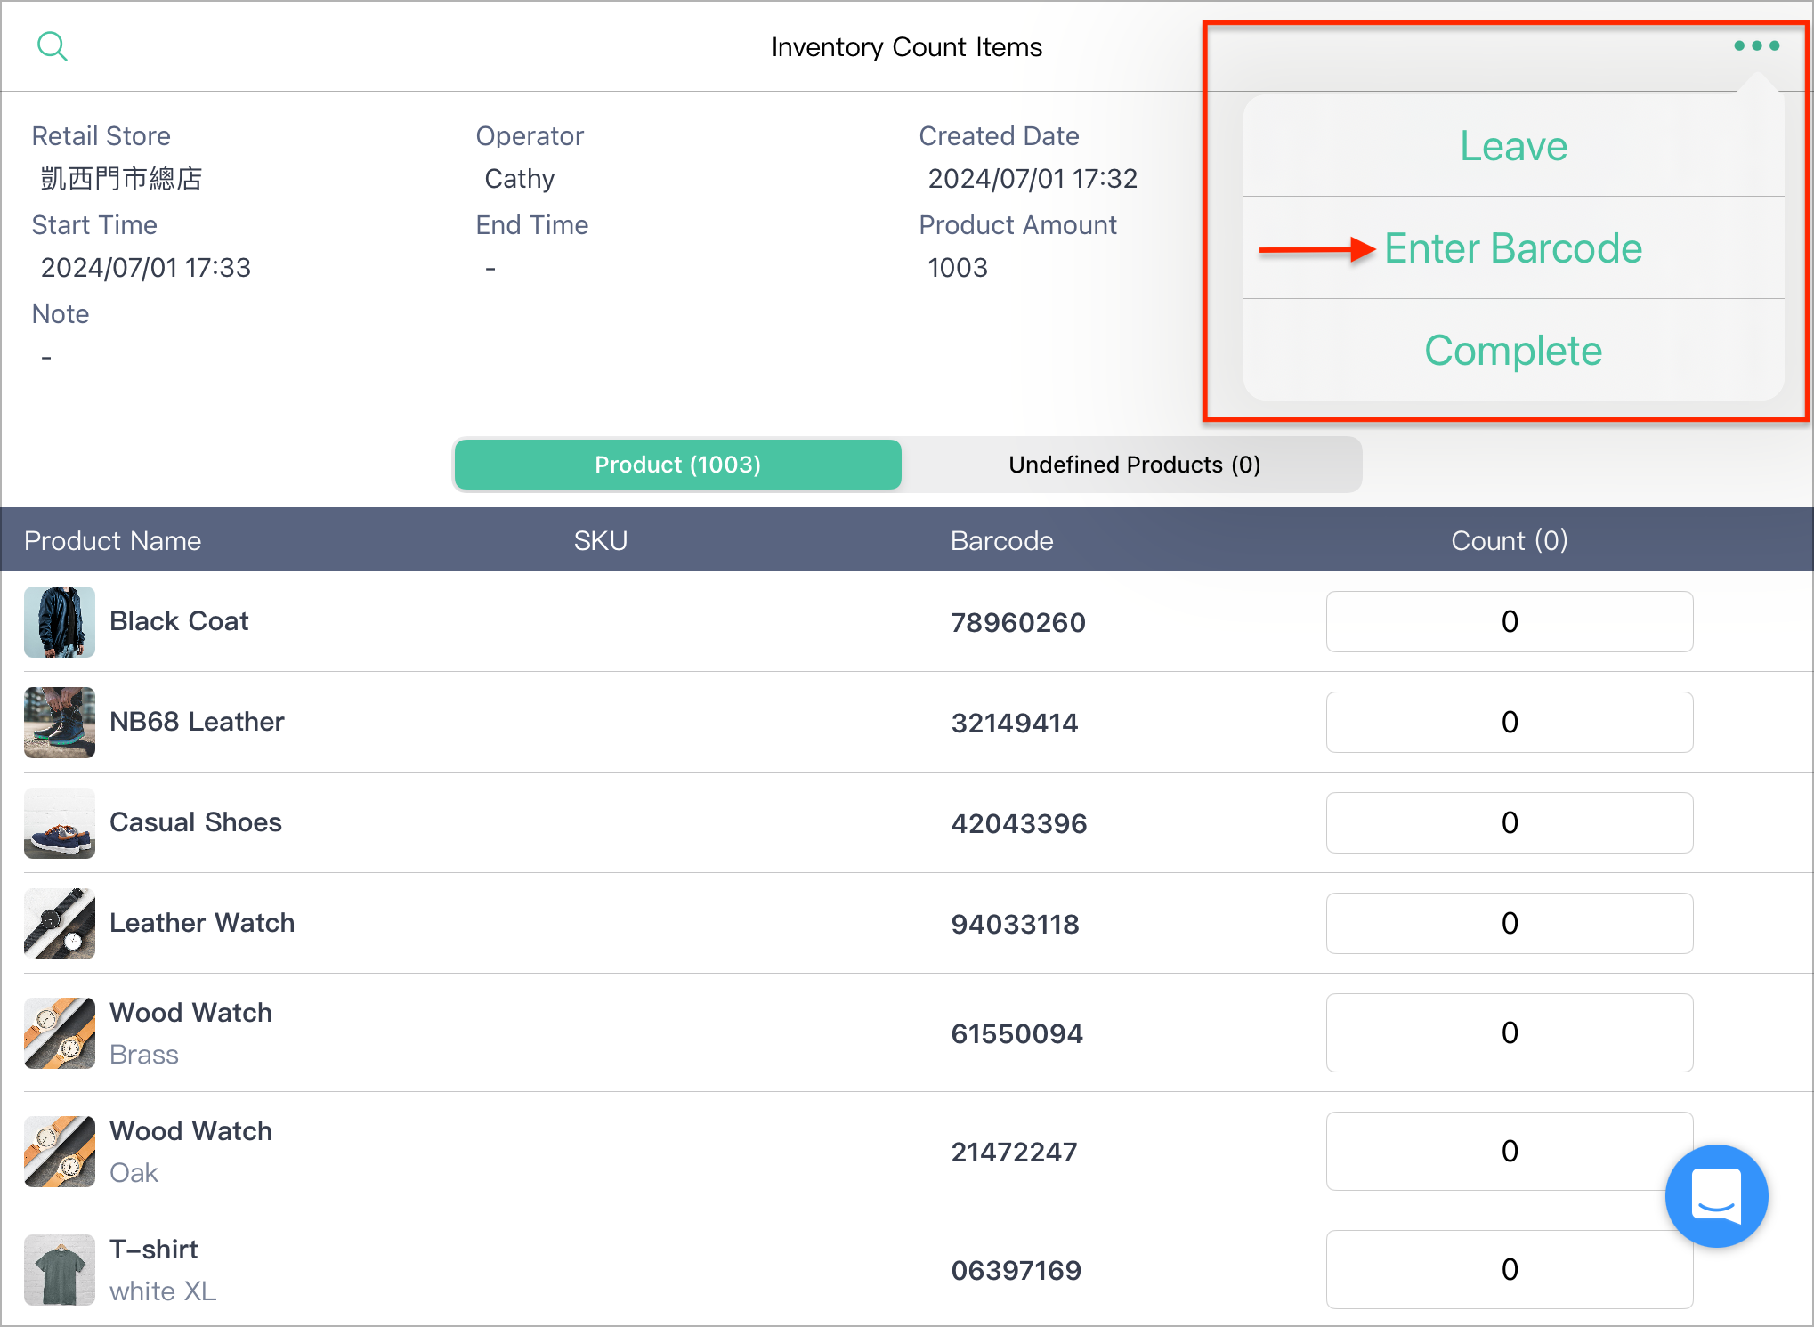Click the Product Name column header

[113, 540]
